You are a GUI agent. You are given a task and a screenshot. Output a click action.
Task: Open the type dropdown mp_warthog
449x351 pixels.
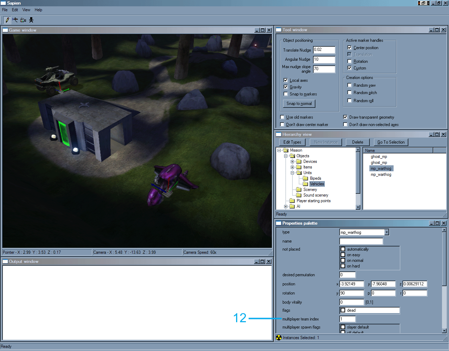tap(387, 232)
